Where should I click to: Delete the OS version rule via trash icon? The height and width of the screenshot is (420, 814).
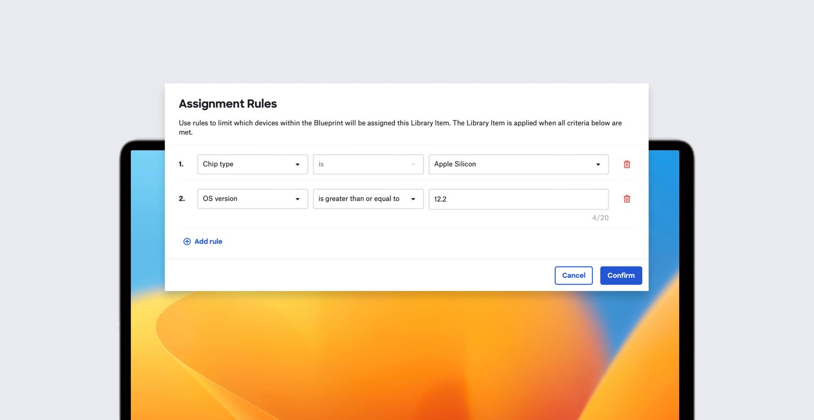coord(626,198)
